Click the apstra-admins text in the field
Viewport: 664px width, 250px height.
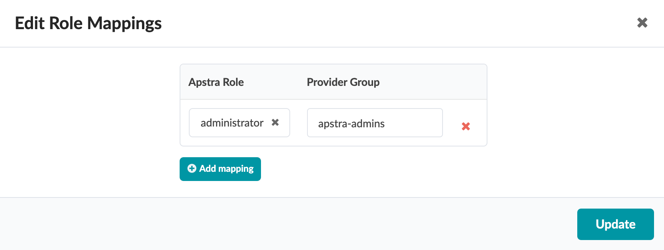point(351,123)
